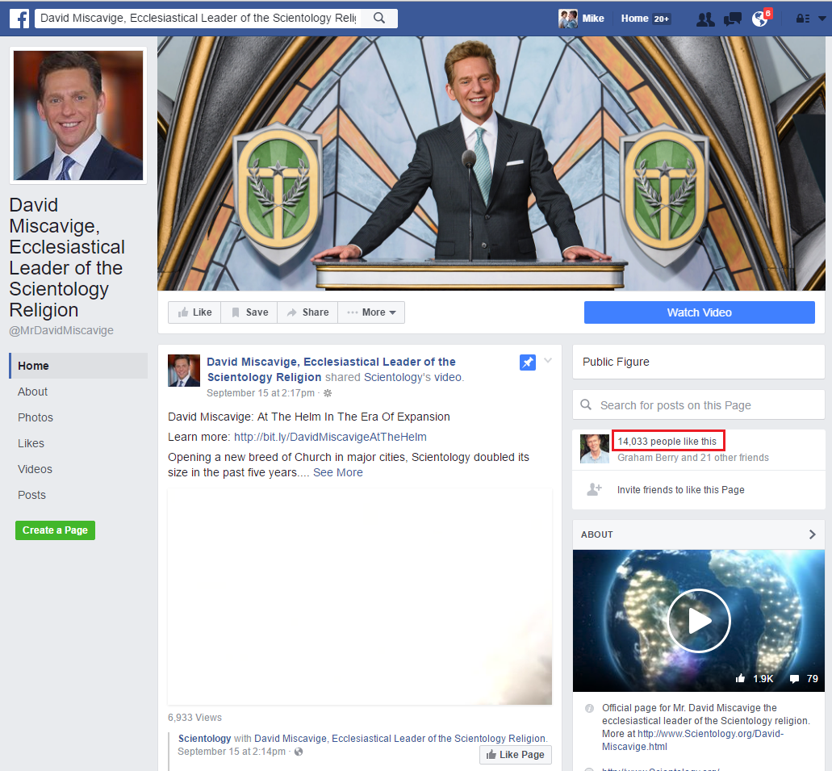Click the Watch Video button
832x771 pixels.
(x=700, y=312)
